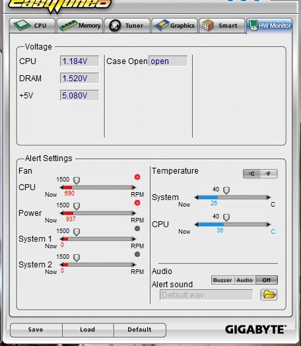The width and height of the screenshot is (301, 346).
Task: Click left arrow of Power fan slider
Action: click(62, 213)
